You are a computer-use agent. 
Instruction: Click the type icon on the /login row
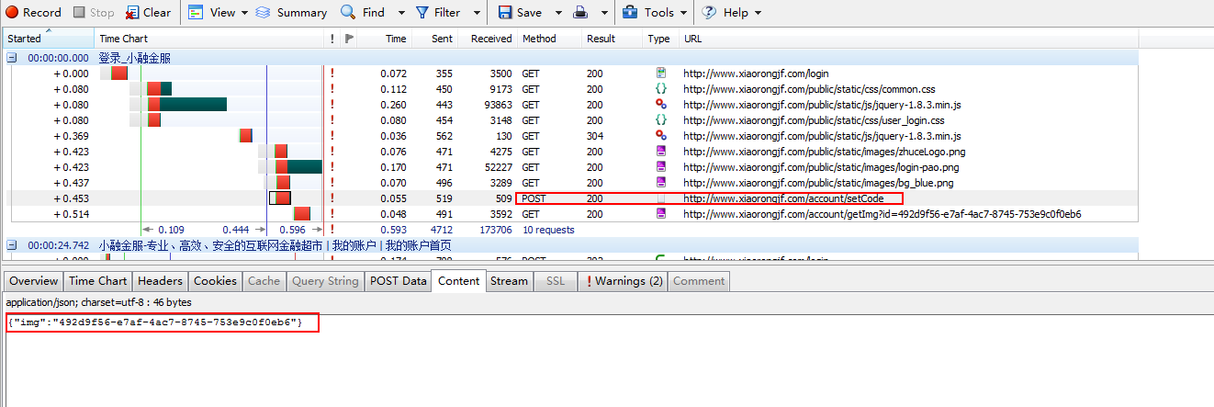point(660,73)
